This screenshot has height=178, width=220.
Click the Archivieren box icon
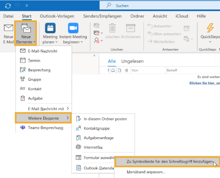pos(131,28)
